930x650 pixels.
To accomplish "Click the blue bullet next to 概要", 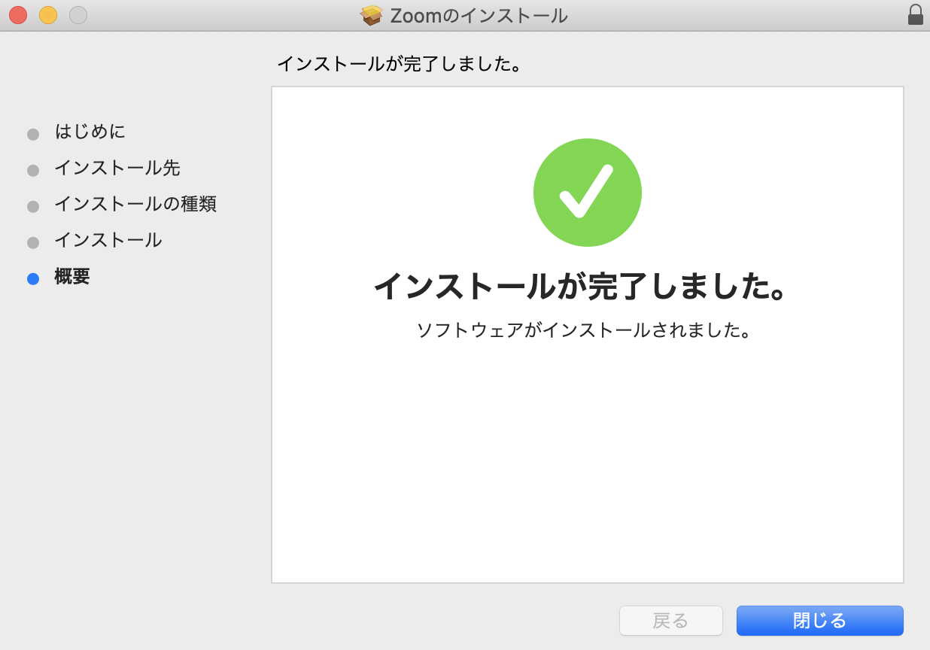I will [x=33, y=279].
